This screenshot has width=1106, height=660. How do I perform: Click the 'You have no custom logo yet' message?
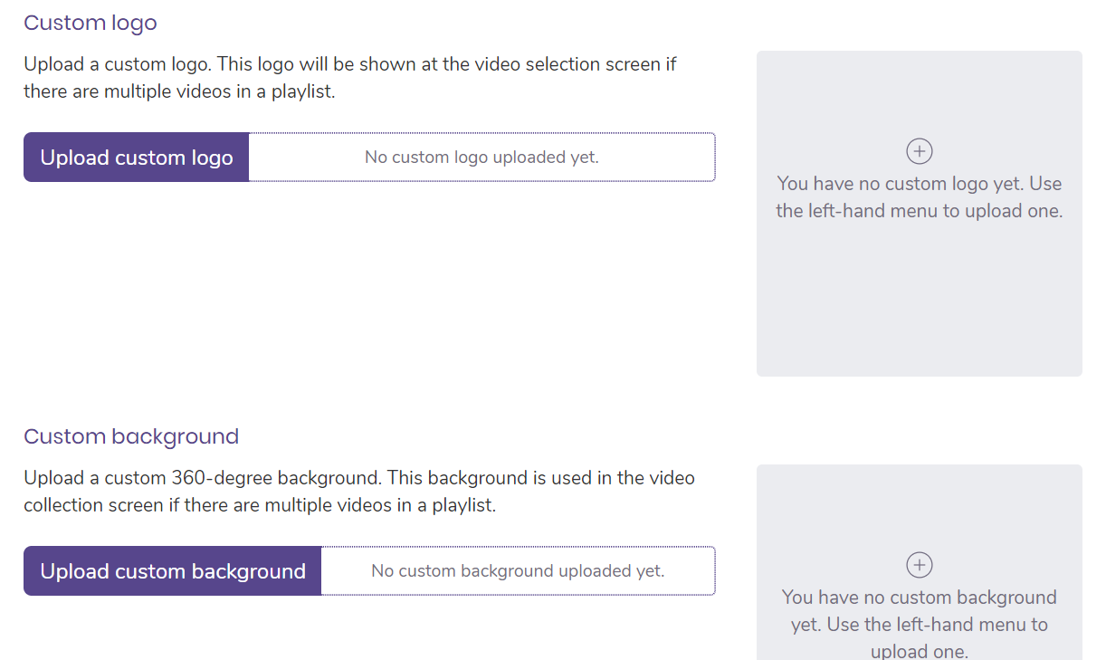919,196
